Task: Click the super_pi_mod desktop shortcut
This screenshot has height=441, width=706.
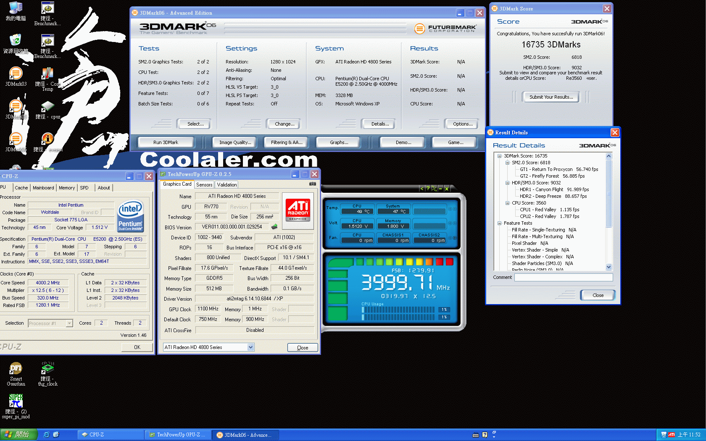Action: click(x=16, y=406)
